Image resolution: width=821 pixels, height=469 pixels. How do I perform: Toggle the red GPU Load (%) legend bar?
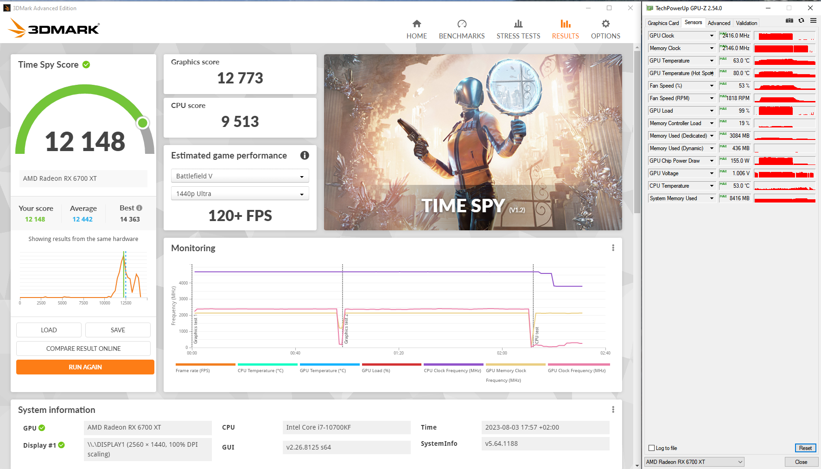point(392,365)
